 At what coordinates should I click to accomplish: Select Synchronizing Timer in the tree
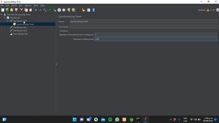coord(25,24)
